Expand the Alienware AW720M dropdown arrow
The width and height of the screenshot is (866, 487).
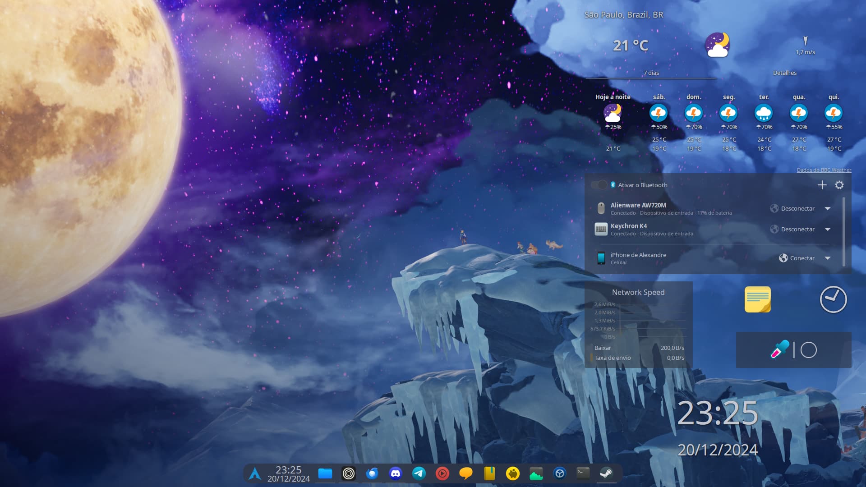(828, 208)
